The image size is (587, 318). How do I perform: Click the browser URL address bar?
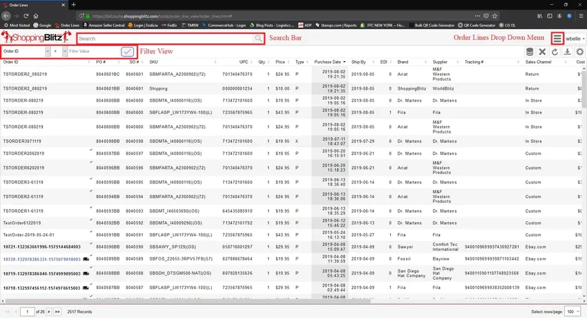click(277, 16)
